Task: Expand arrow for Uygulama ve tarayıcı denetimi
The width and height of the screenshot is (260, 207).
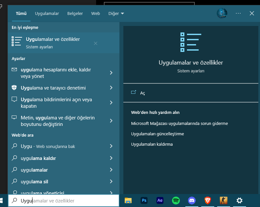Action: tap(111, 88)
